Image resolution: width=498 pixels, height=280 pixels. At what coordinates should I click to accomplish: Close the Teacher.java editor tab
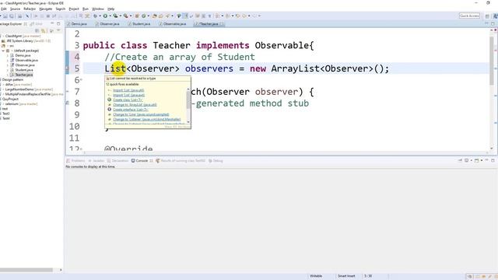[x=222, y=24]
